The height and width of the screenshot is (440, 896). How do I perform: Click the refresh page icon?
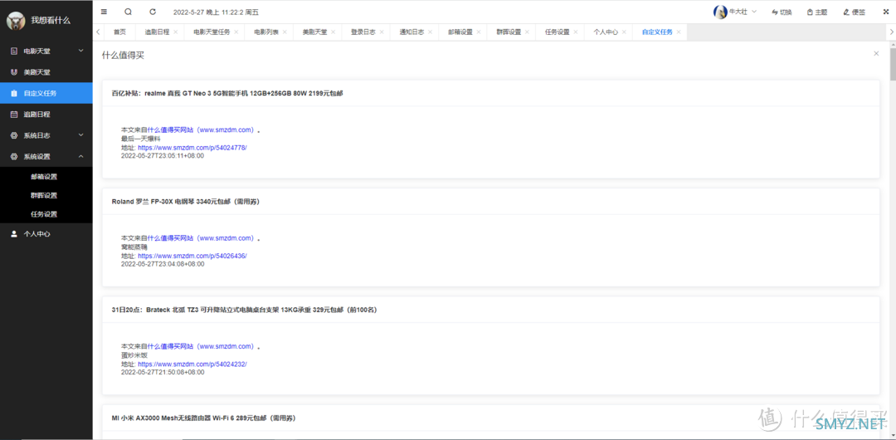click(x=153, y=12)
